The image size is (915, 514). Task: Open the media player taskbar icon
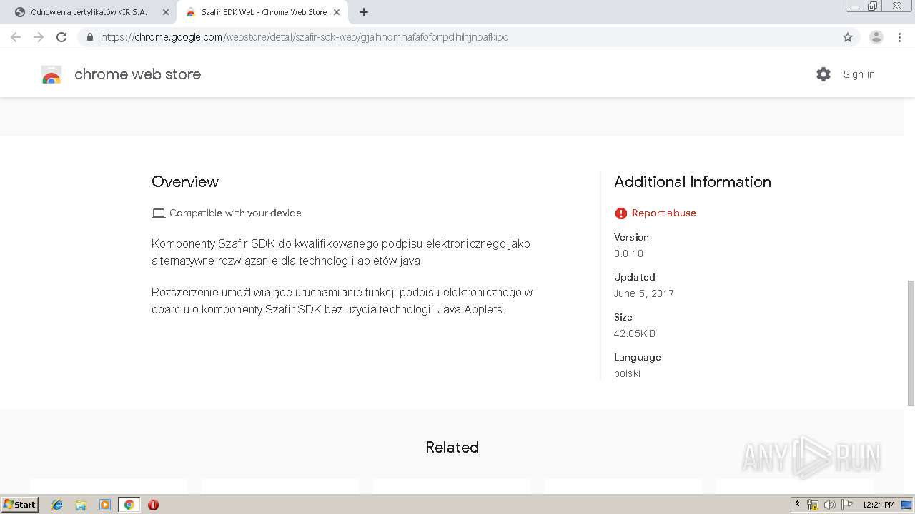104,505
